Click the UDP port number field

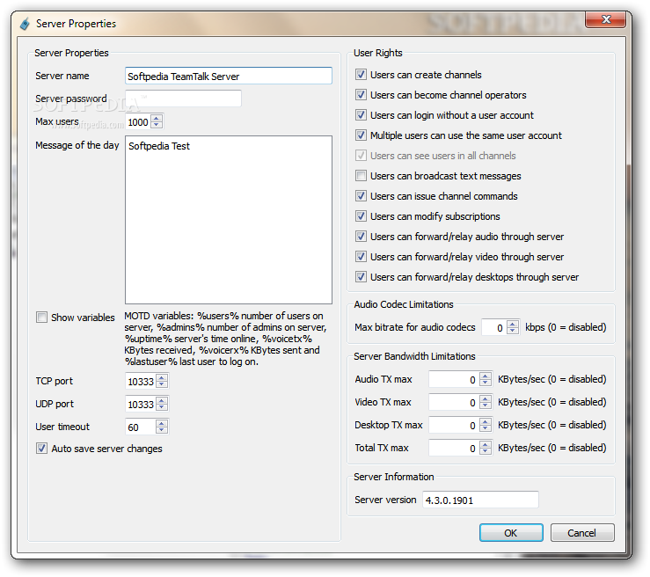tap(141, 404)
